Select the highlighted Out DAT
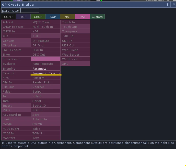 click(x=45, y=59)
